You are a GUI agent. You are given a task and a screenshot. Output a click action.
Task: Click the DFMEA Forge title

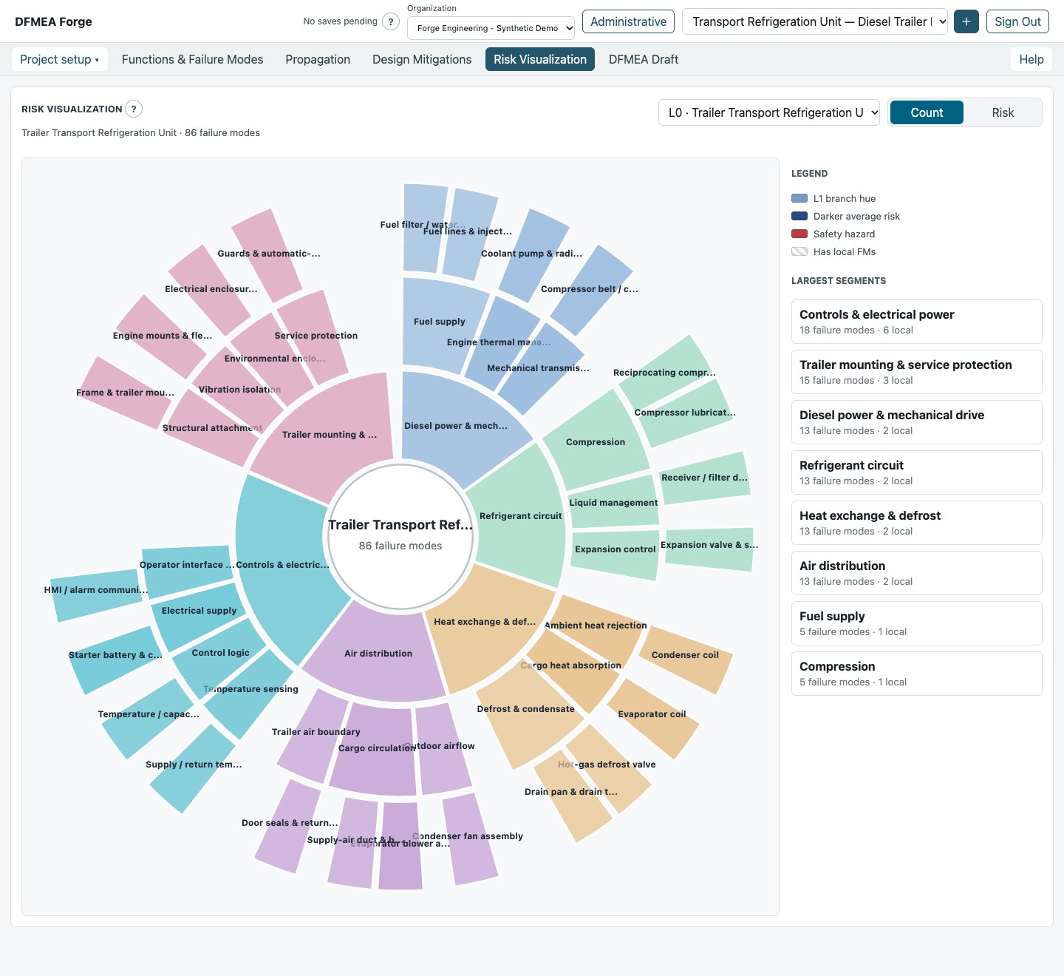point(53,21)
